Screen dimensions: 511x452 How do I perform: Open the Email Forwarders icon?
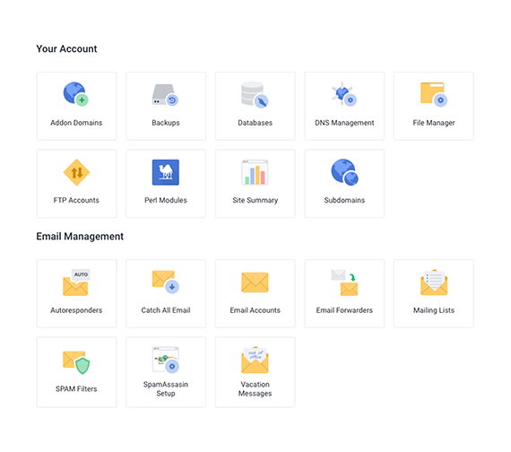click(344, 282)
